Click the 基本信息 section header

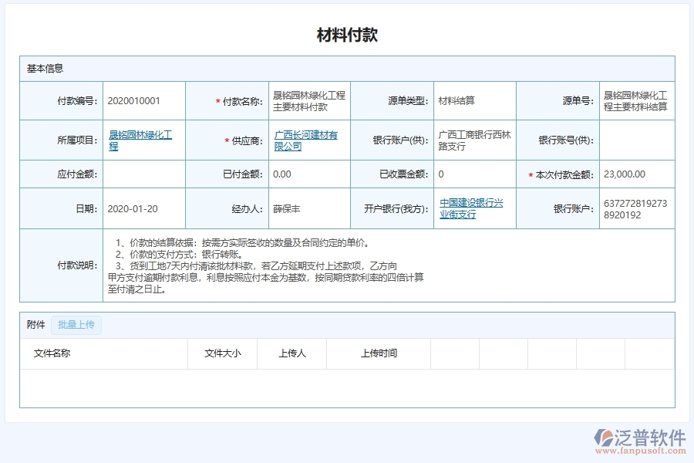(39, 68)
